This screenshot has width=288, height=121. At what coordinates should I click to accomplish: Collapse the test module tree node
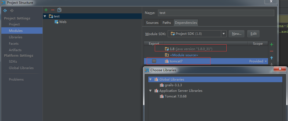click(x=45, y=16)
